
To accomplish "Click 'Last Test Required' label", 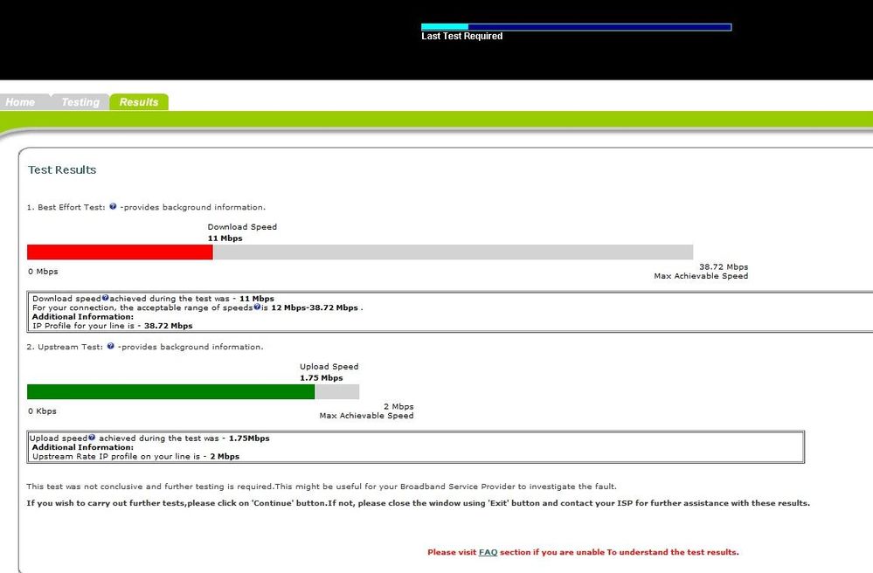I will click(462, 36).
